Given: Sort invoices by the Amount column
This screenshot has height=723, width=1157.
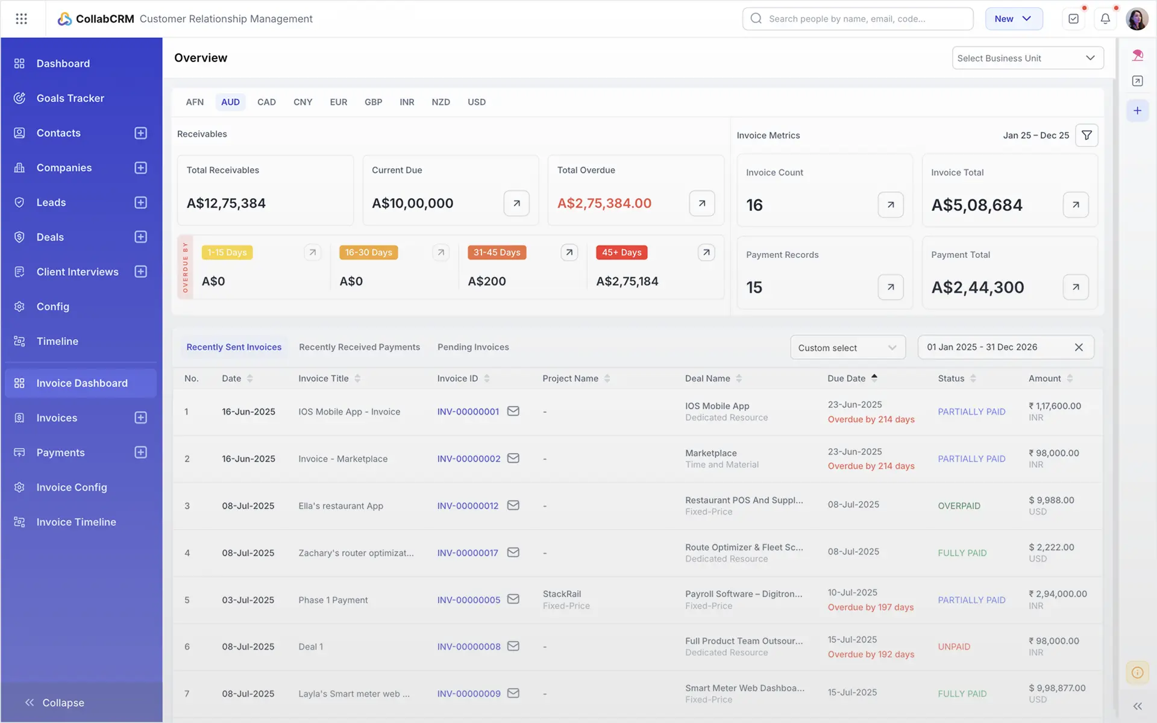Looking at the screenshot, I should coord(1069,378).
